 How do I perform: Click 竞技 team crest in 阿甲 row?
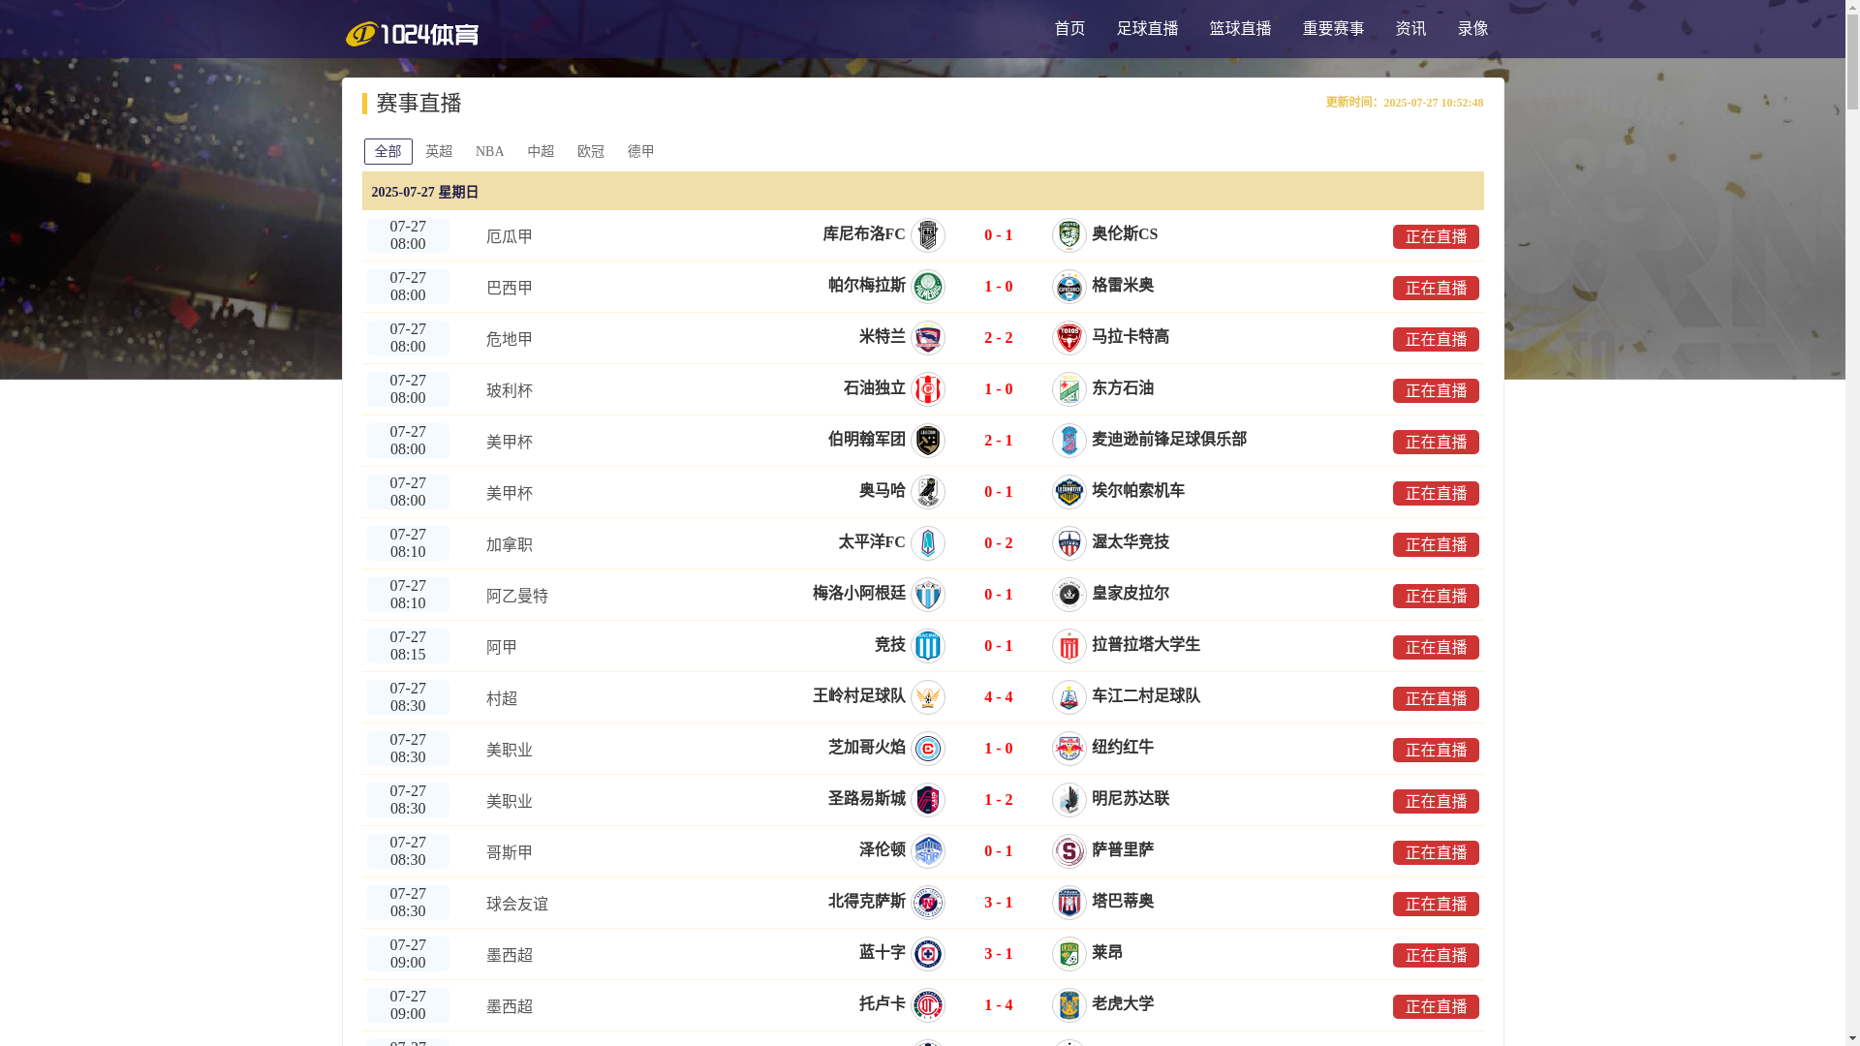click(928, 646)
